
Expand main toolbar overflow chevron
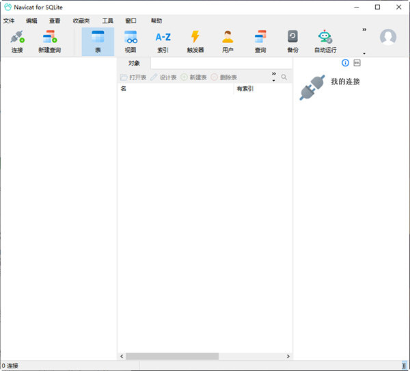(x=364, y=29)
